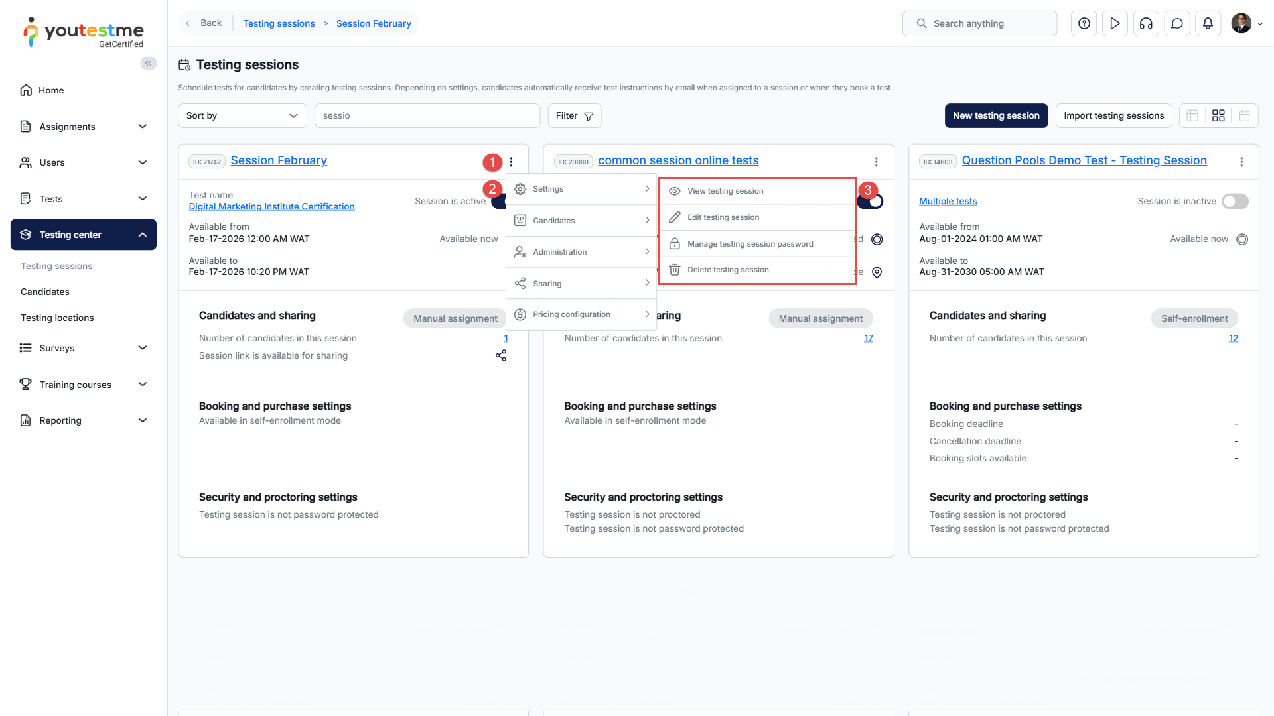
Task: Switch to calendar view icon
Action: pyautogui.click(x=1244, y=115)
